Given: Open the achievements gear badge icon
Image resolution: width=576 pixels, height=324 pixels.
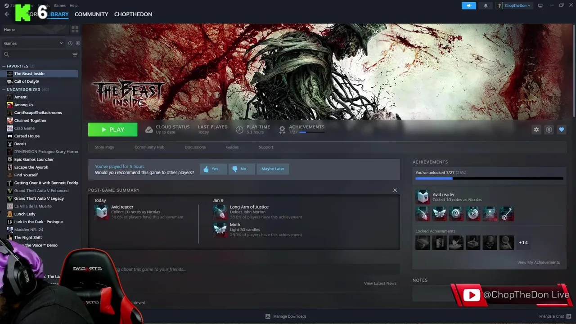Looking at the screenshot, I should point(282,130).
